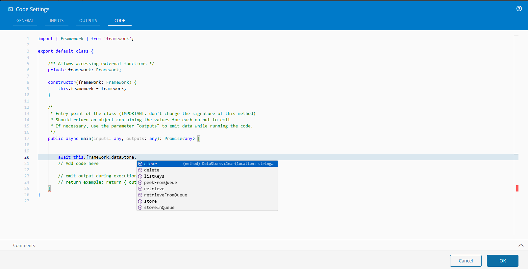The width and height of the screenshot is (528, 269).
Task: Click the constructor declaration line
Action: coord(92,82)
